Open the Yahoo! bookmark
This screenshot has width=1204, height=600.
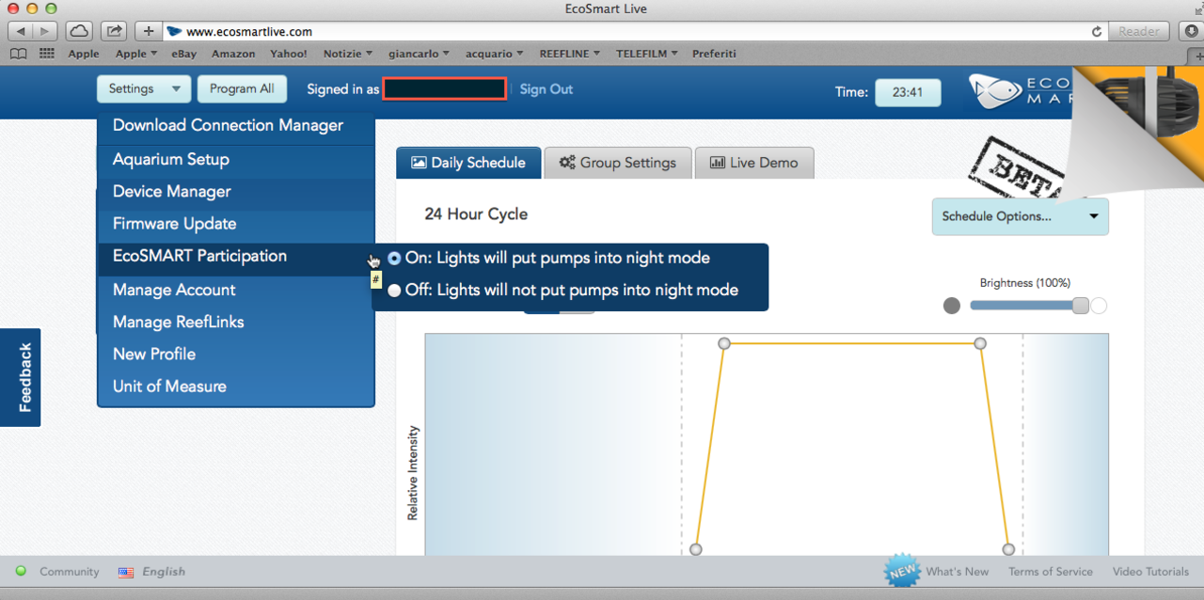288,54
